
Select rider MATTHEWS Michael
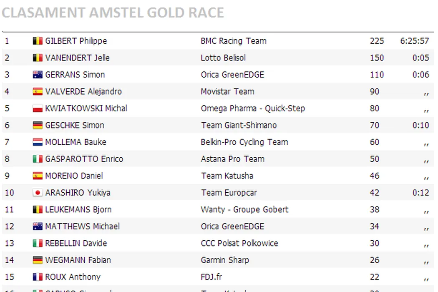82,227
